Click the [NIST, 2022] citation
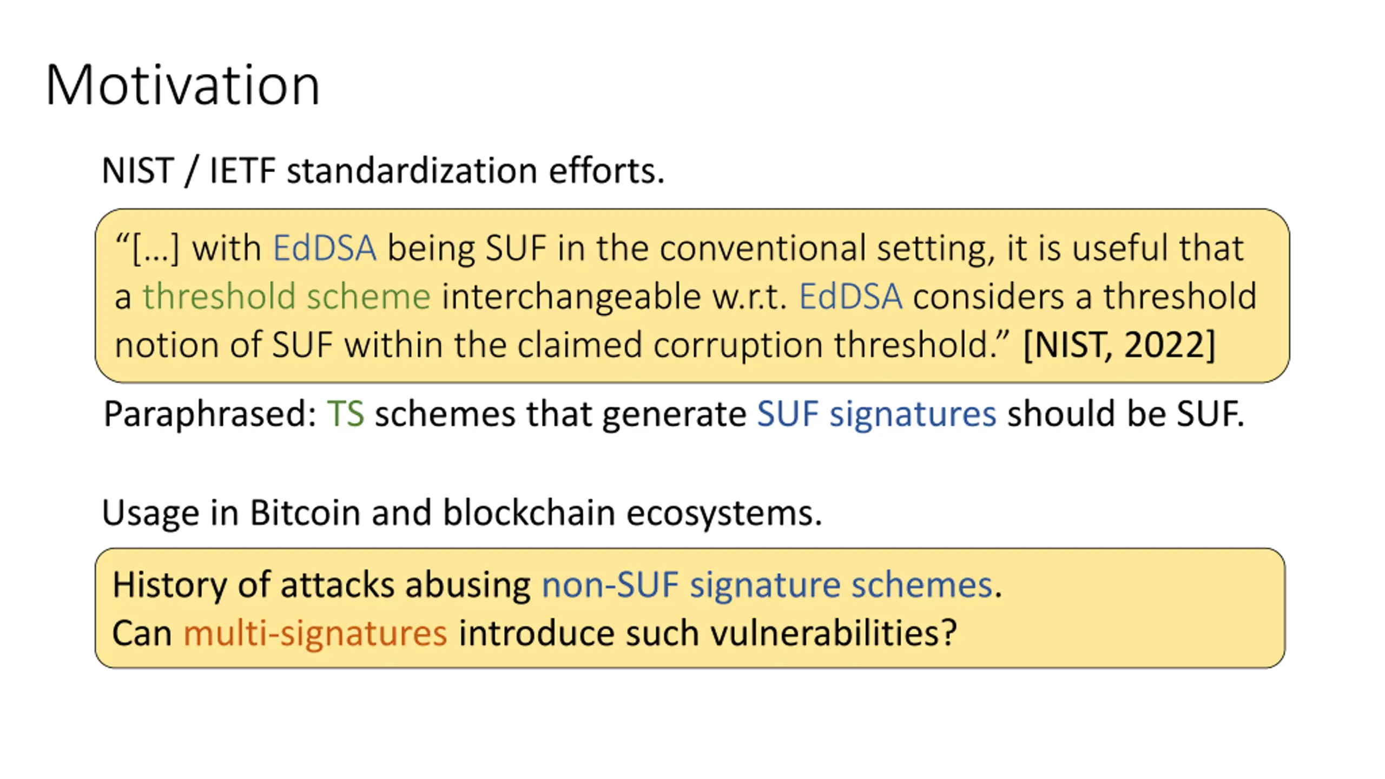Screen dimensions: 1385x779 (1119, 345)
